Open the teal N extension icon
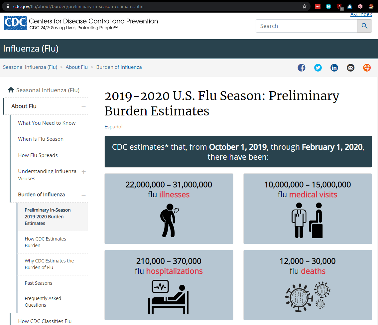Image resolution: width=378 pixels, height=325 pixels. 328,7
